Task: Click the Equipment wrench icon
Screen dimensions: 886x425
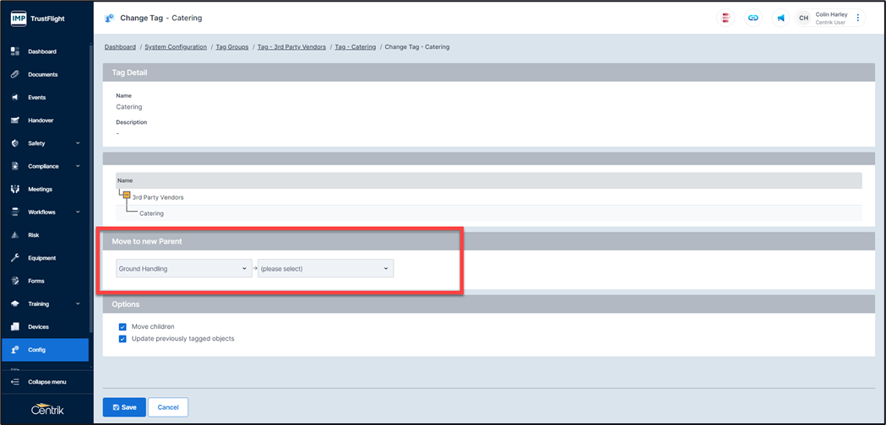Action: point(15,258)
